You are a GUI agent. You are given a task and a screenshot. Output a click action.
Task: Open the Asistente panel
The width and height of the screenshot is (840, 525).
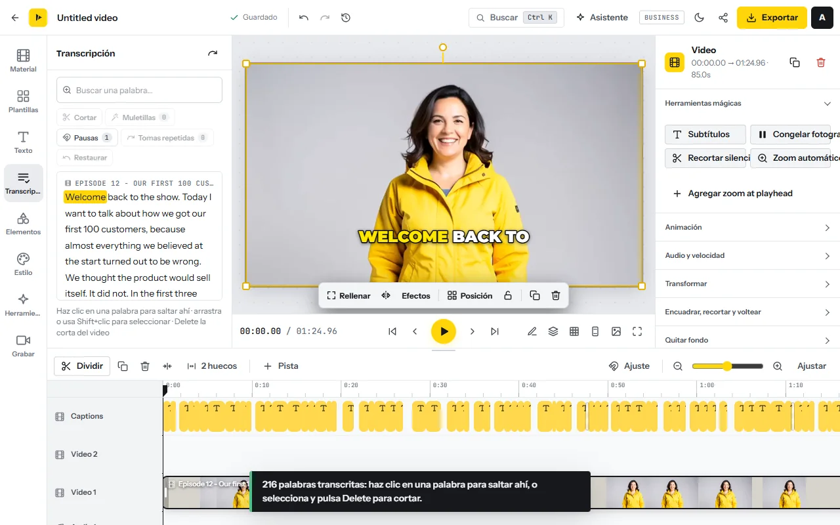(602, 18)
